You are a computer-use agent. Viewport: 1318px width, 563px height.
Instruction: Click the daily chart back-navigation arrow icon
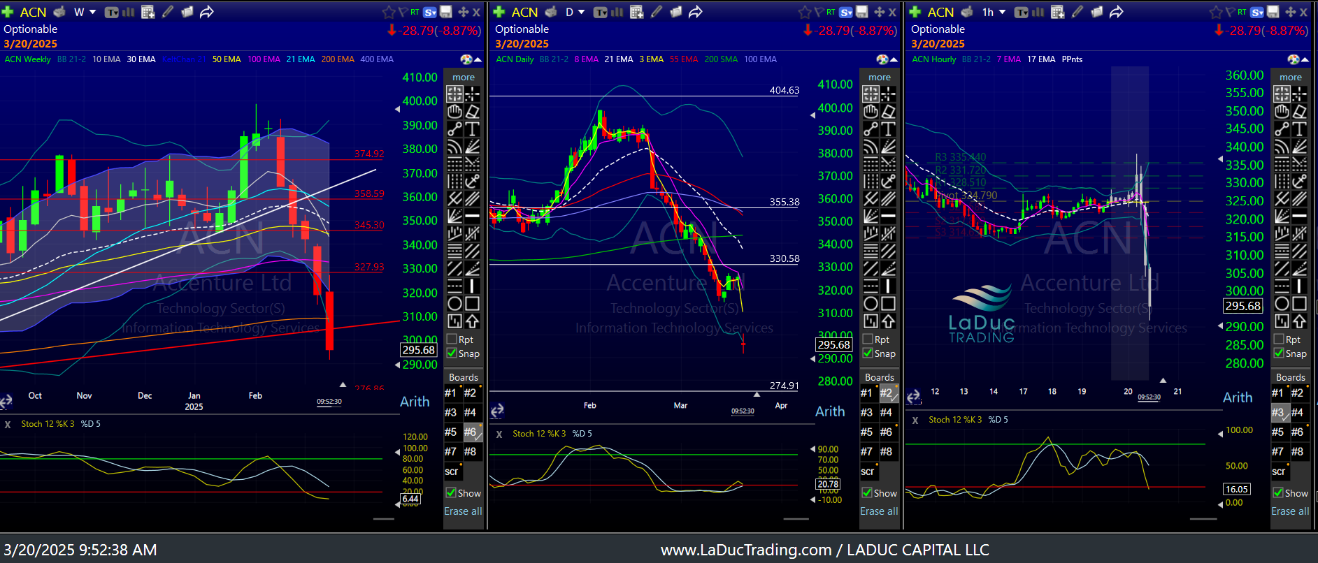[x=497, y=411]
